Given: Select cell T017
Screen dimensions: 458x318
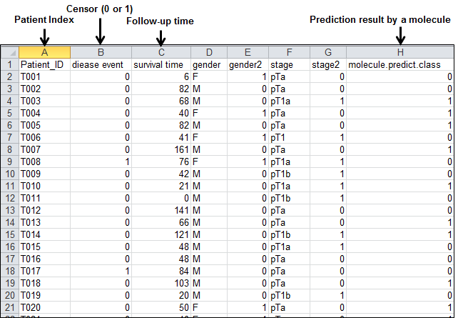Looking at the screenshot, I should (44, 271).
